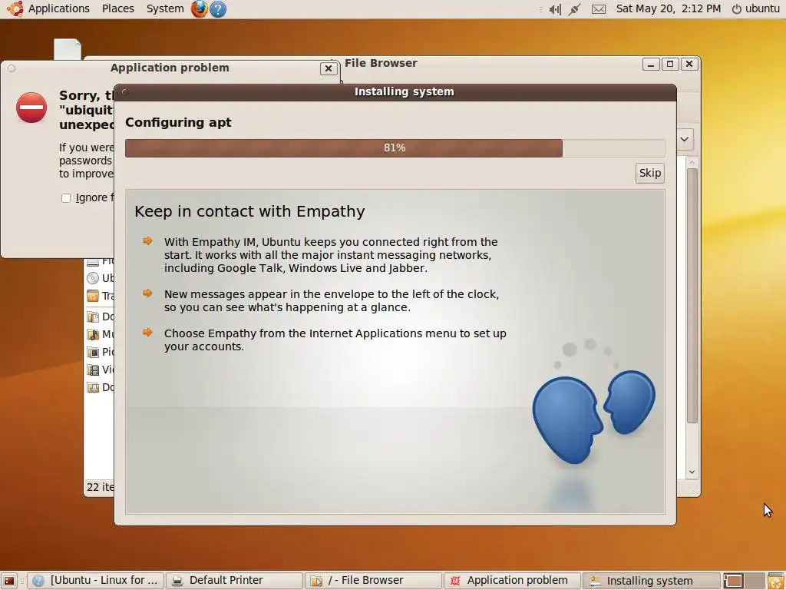Click the Ubuntu logo in Applications menu
Viewport: 786px width, 590px height.
coord(15,8)
